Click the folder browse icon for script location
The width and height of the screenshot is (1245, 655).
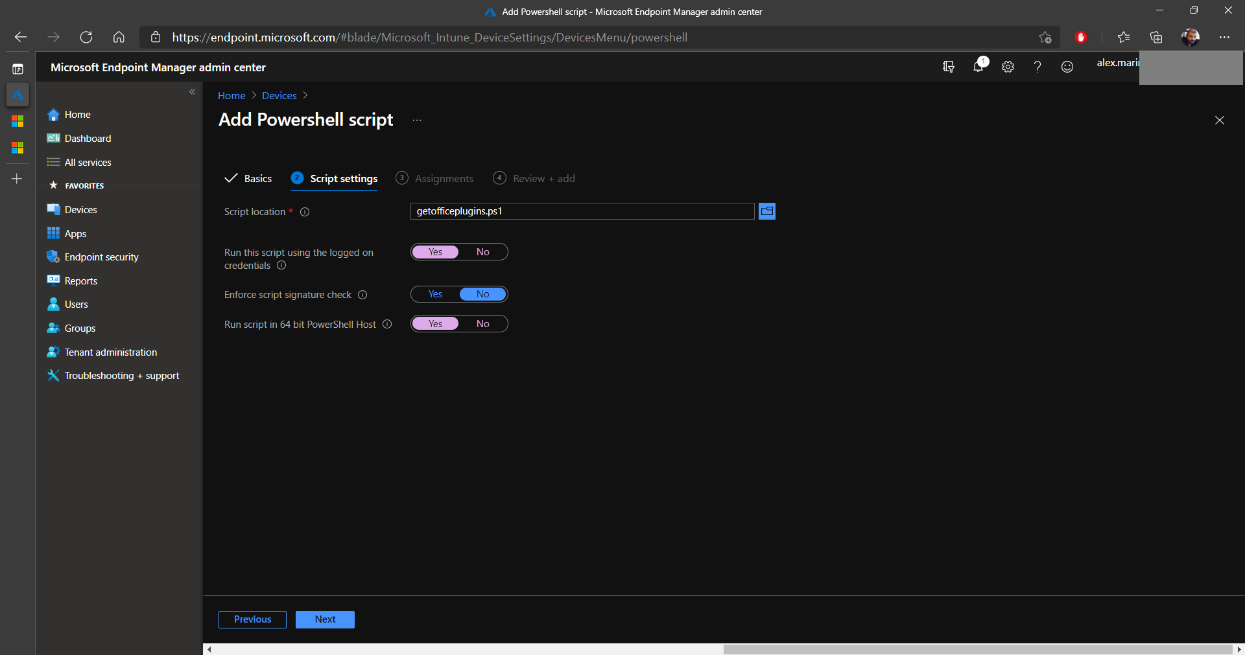pos(767,211)
